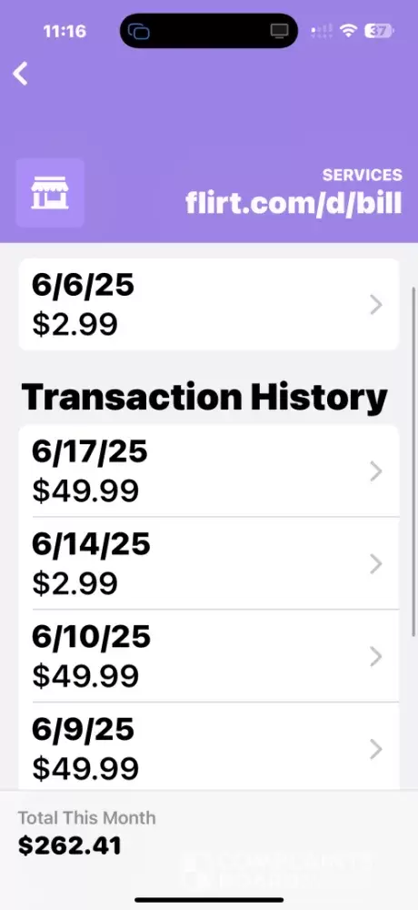
Task: Tap the overlapping squares icon in Dynamic Island
Action: 138,31
